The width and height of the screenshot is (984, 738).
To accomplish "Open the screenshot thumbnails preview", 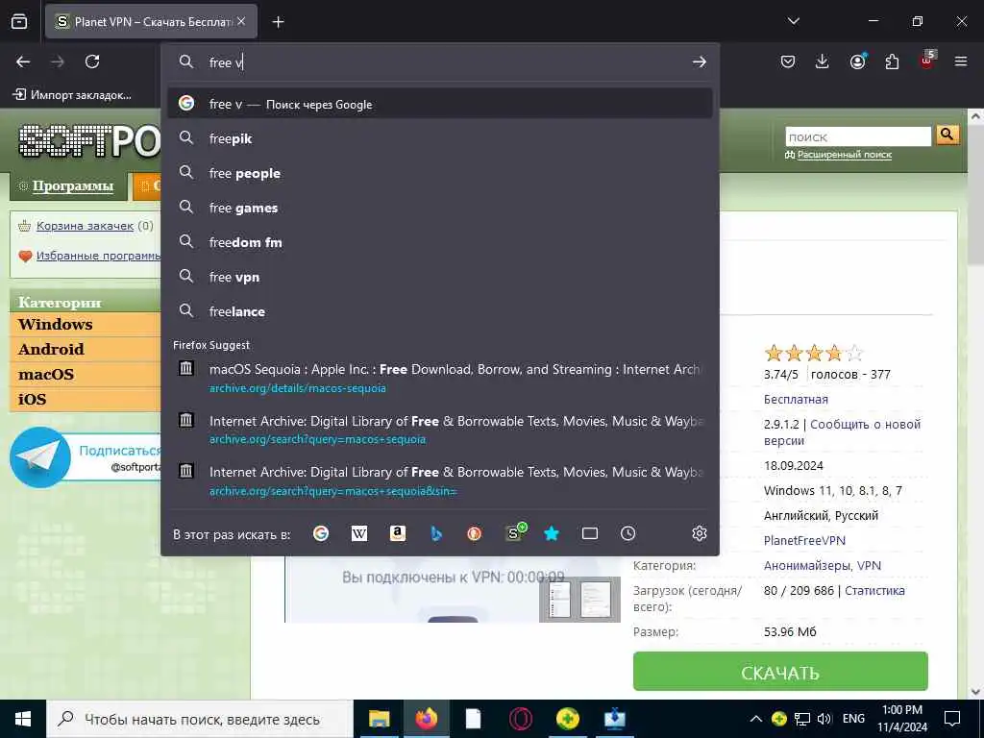I will point(579,600).
